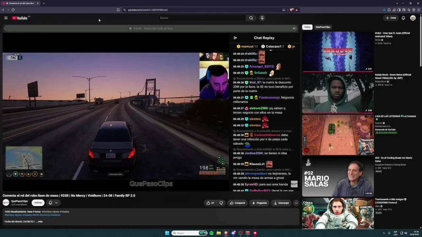Click chat username Fandenaranja

(x=269, y=97)
